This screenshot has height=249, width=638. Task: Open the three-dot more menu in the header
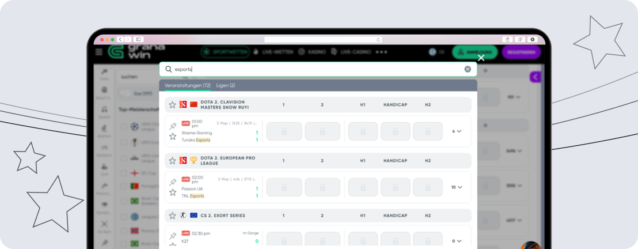tap(382, 52)
